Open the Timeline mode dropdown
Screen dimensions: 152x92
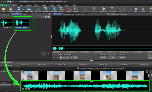pyautogui.click(x=20, y=65)
